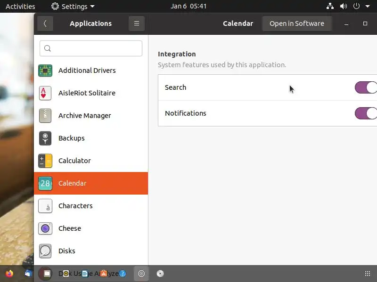Open the clock and calendar menu
377x282 pixels.
pyautogui.click(x=188, y=6)
